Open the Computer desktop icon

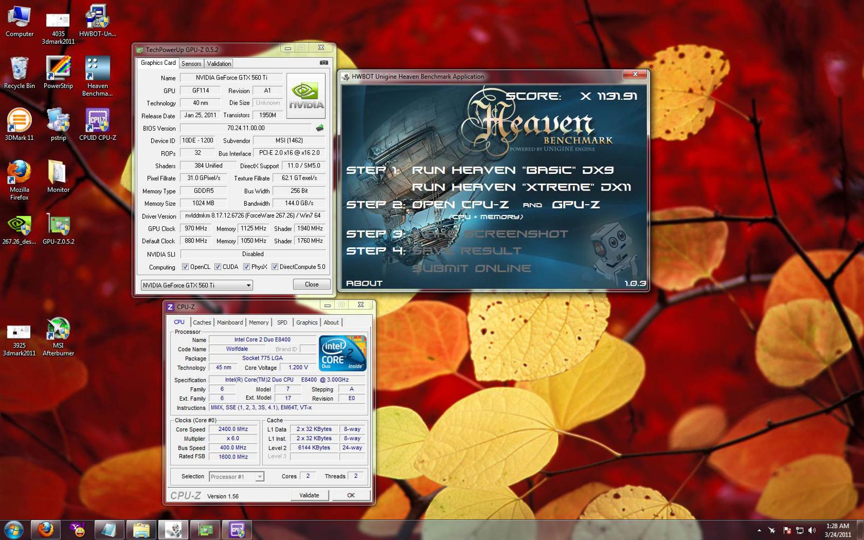pos(19,22)
